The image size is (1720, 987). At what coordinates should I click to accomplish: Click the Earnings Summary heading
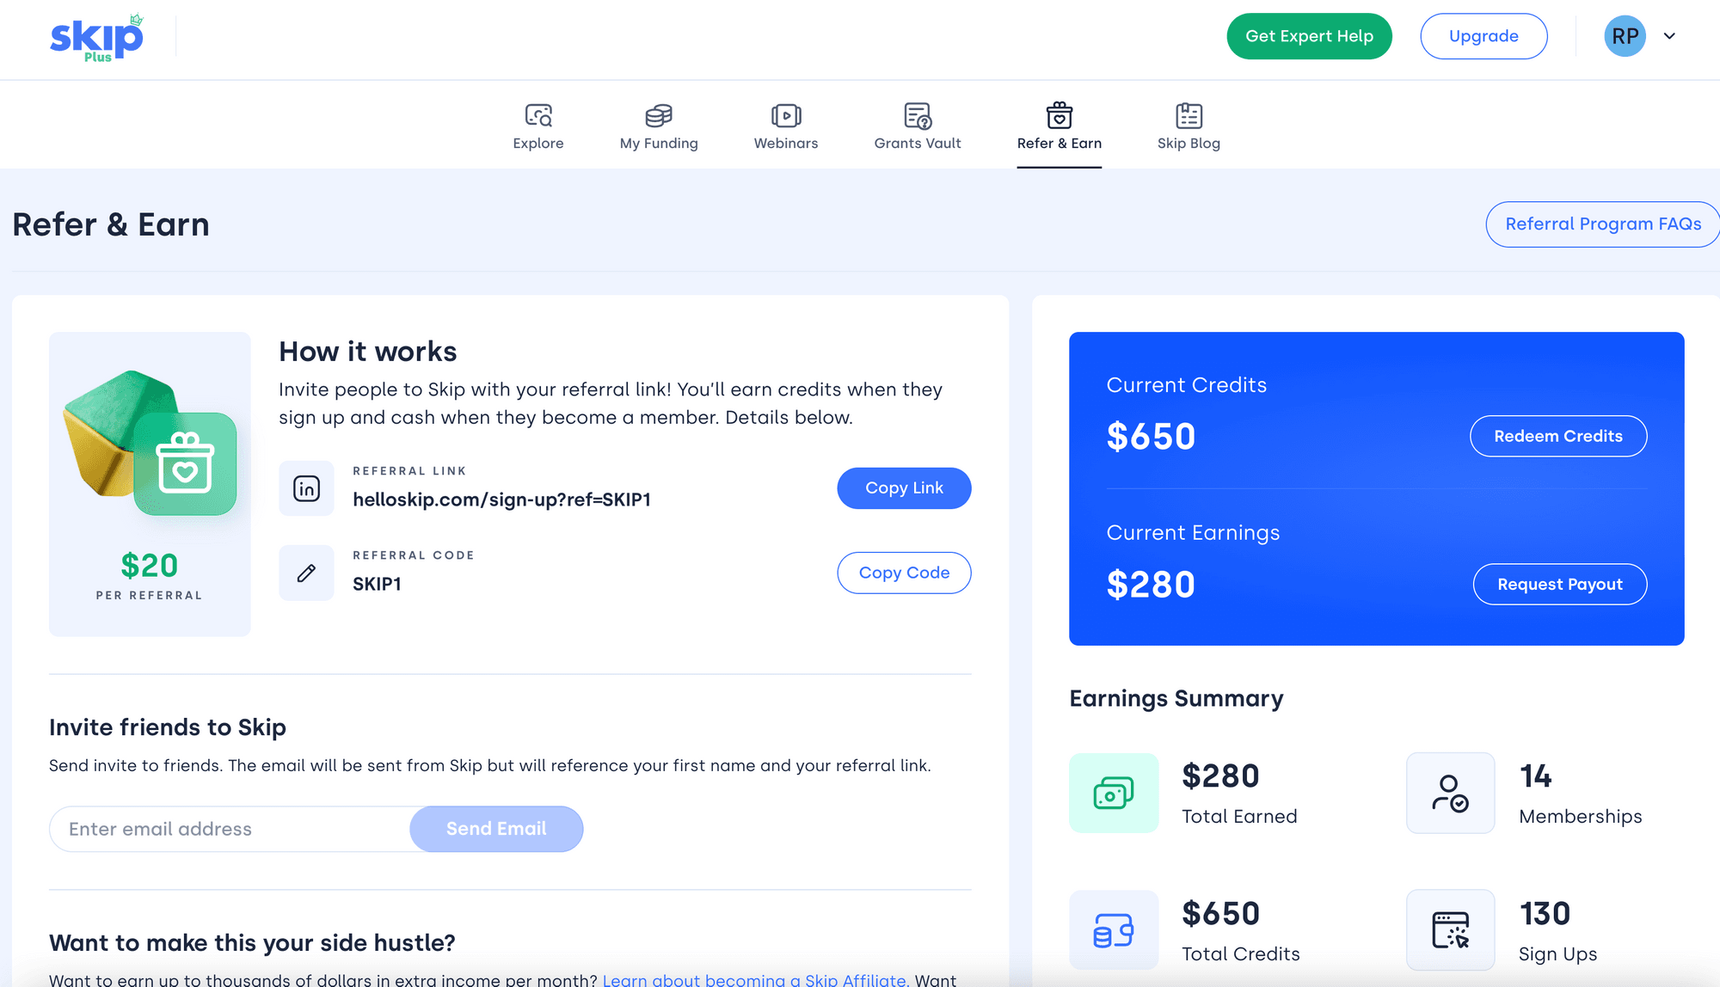tap(1176, 698)
